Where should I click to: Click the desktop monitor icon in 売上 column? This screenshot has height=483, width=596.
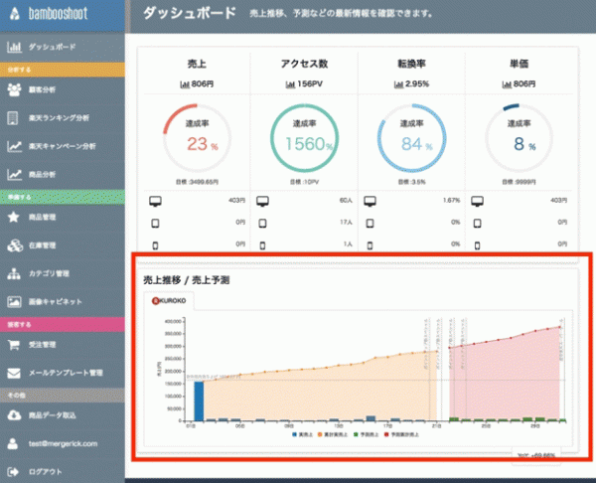pos(155,201)
